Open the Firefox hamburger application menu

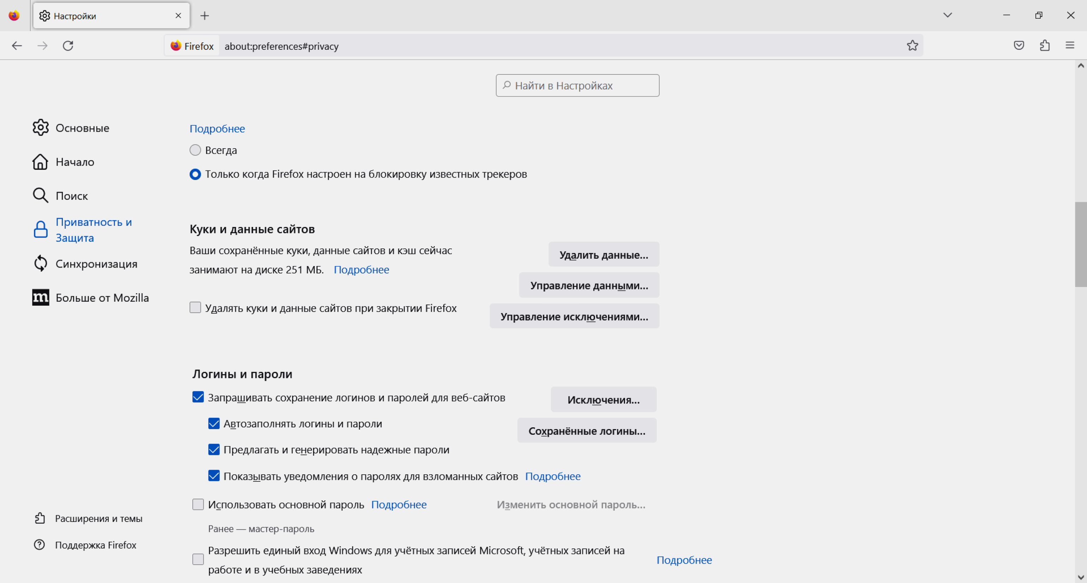point(1070,45)
